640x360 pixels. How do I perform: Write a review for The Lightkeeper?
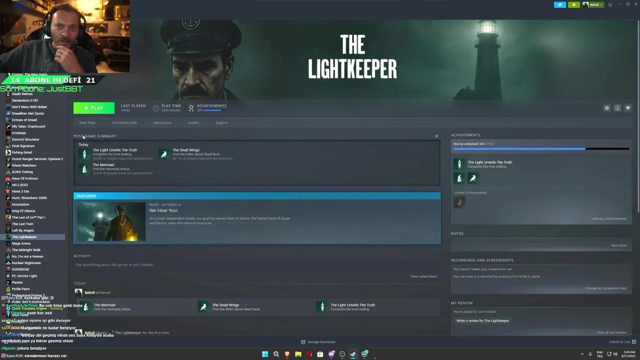482,320
